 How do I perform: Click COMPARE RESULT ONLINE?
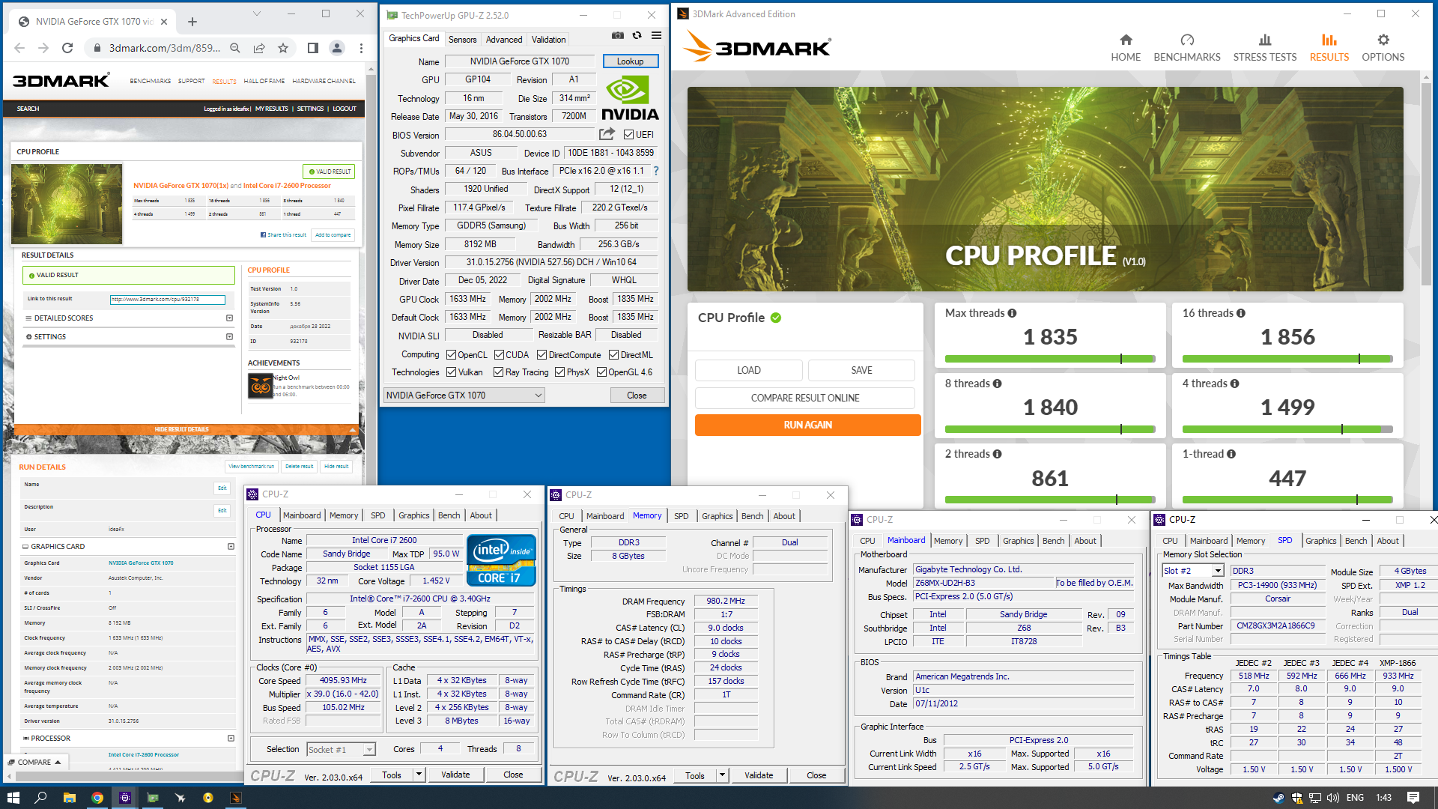(x=805, y=398)
